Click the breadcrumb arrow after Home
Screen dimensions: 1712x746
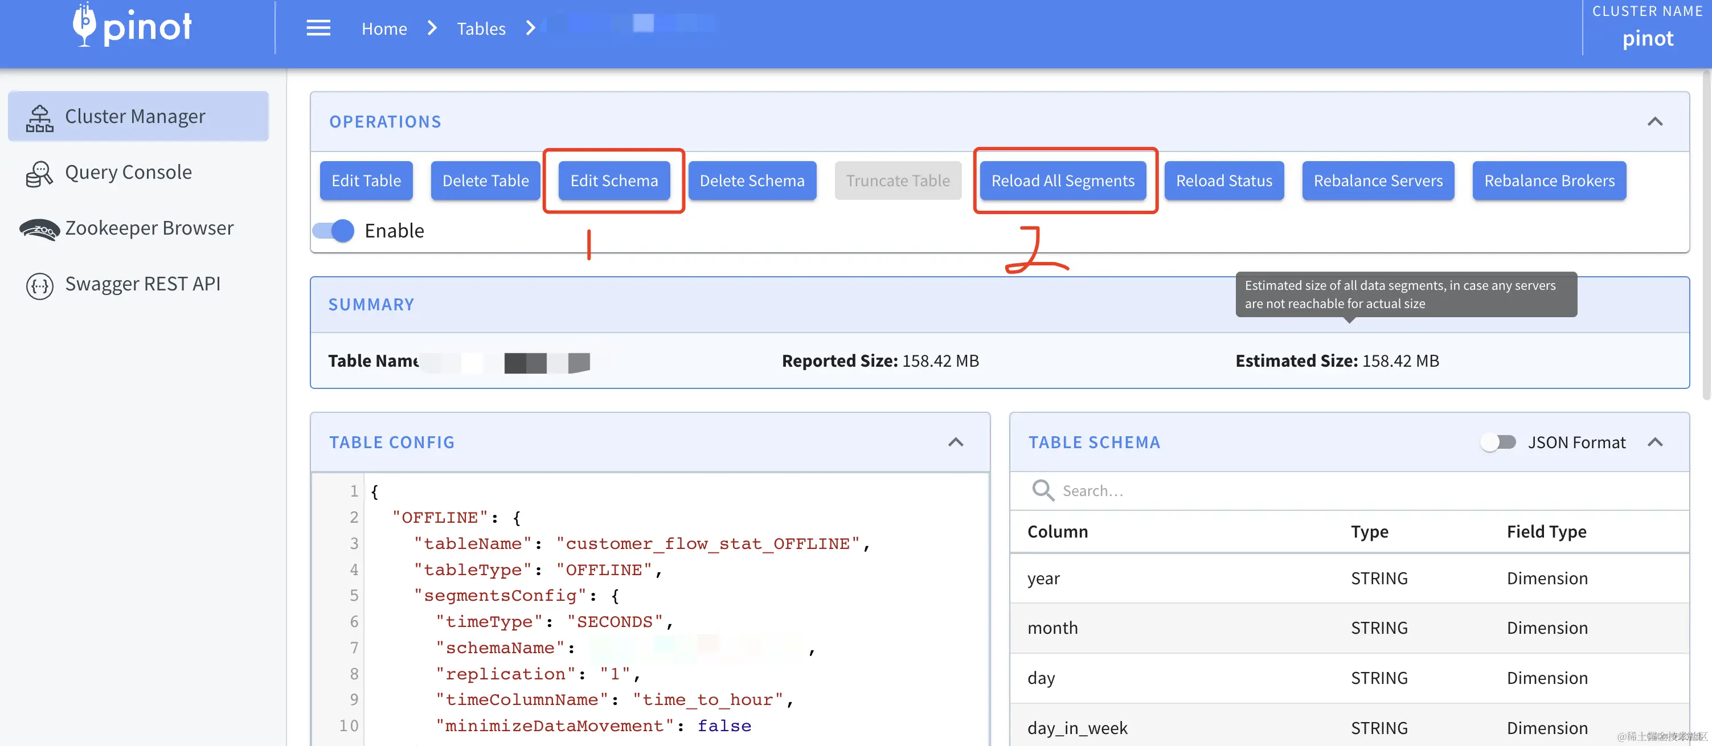[x=432, y=28]
